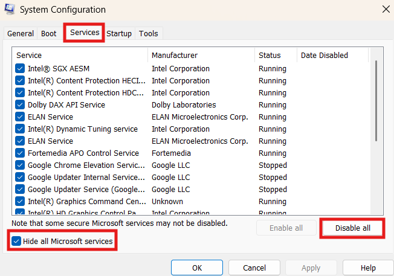The image size is (394, 276).
Task: Click Stopped status of Google Chrome Elevation
Action: tap(273, 165)
